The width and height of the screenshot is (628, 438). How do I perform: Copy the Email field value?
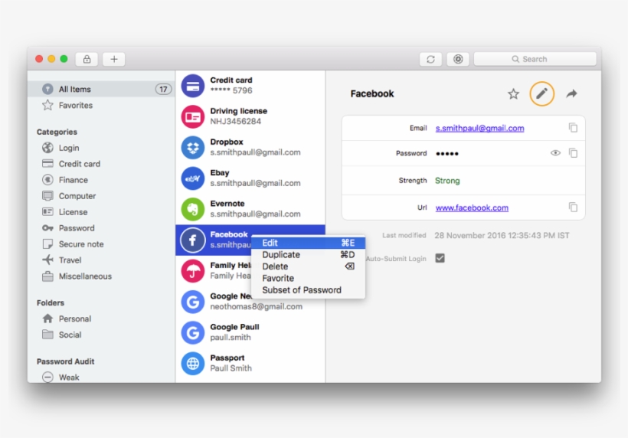(x=573, y=128)
